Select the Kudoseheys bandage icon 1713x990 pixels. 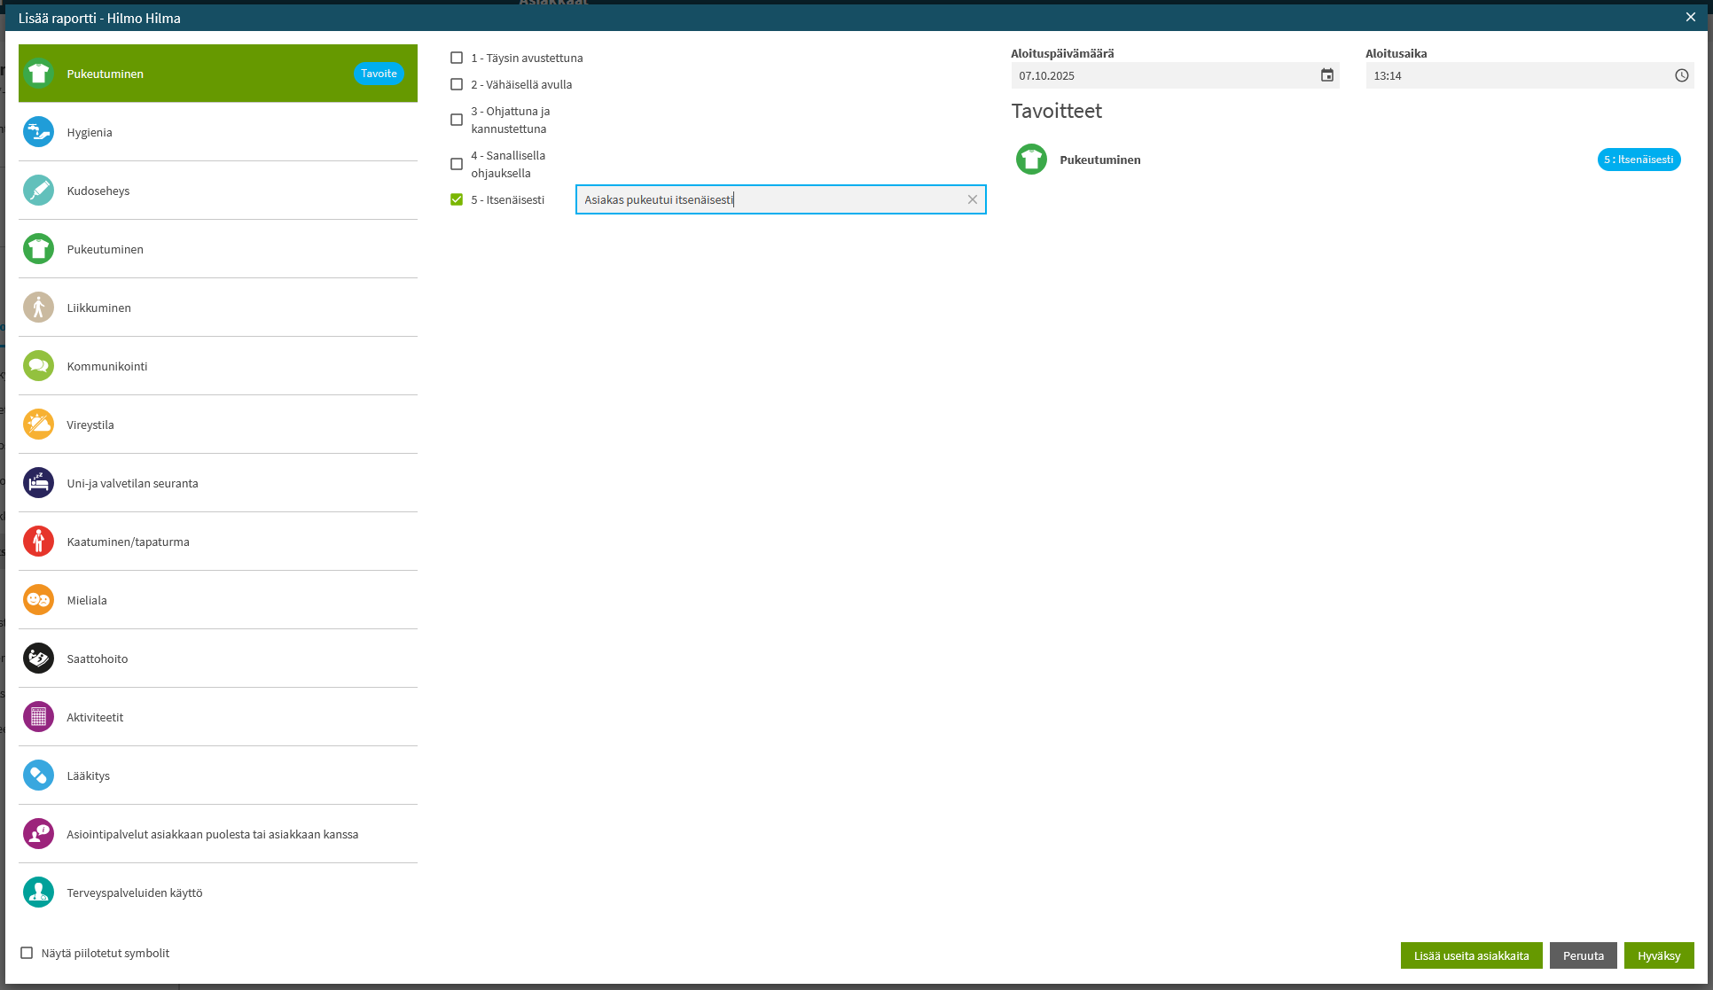pos(38,191)
